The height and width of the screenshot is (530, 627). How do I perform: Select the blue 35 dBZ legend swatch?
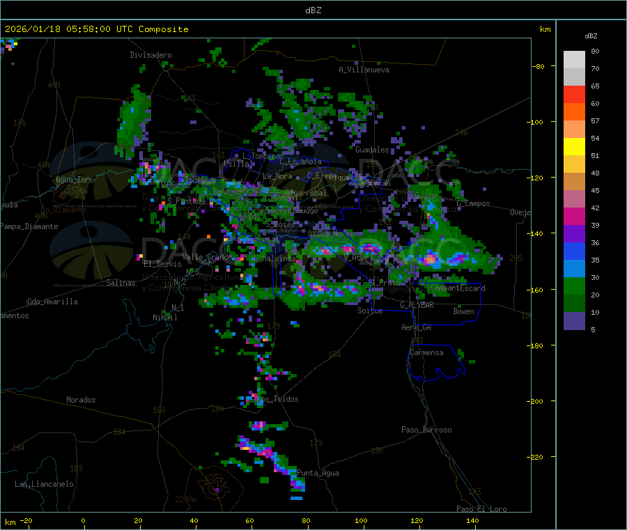click(574, 251)
